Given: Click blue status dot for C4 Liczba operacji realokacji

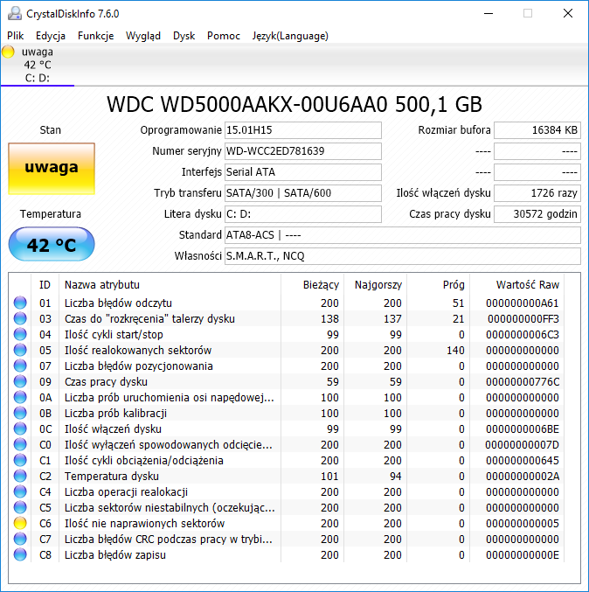Looking at the screenshot, I should (20, 492).
